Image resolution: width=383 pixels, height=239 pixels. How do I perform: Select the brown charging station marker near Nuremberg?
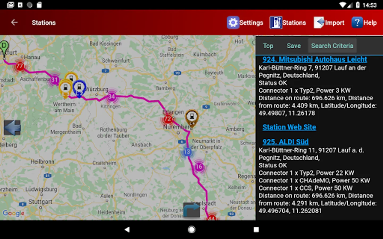point(192,117)
